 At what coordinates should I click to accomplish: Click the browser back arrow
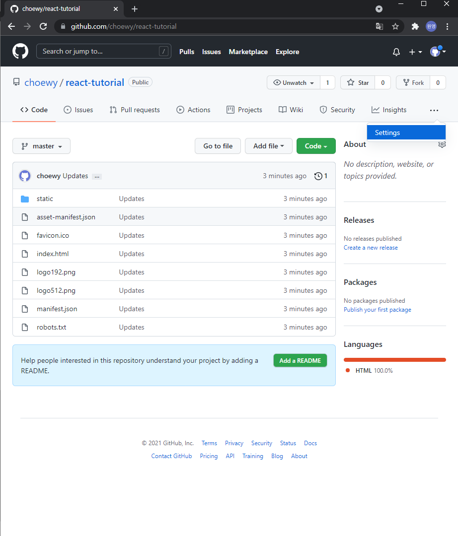[11, 26]
